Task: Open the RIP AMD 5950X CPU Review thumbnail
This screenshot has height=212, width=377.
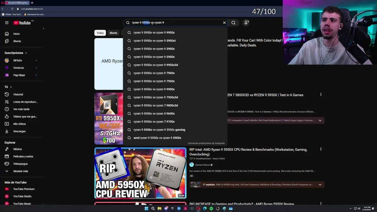Action: [x=140, y=173]
